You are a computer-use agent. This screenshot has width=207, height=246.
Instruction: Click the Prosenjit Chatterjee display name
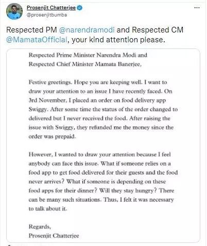coord(51,8)
